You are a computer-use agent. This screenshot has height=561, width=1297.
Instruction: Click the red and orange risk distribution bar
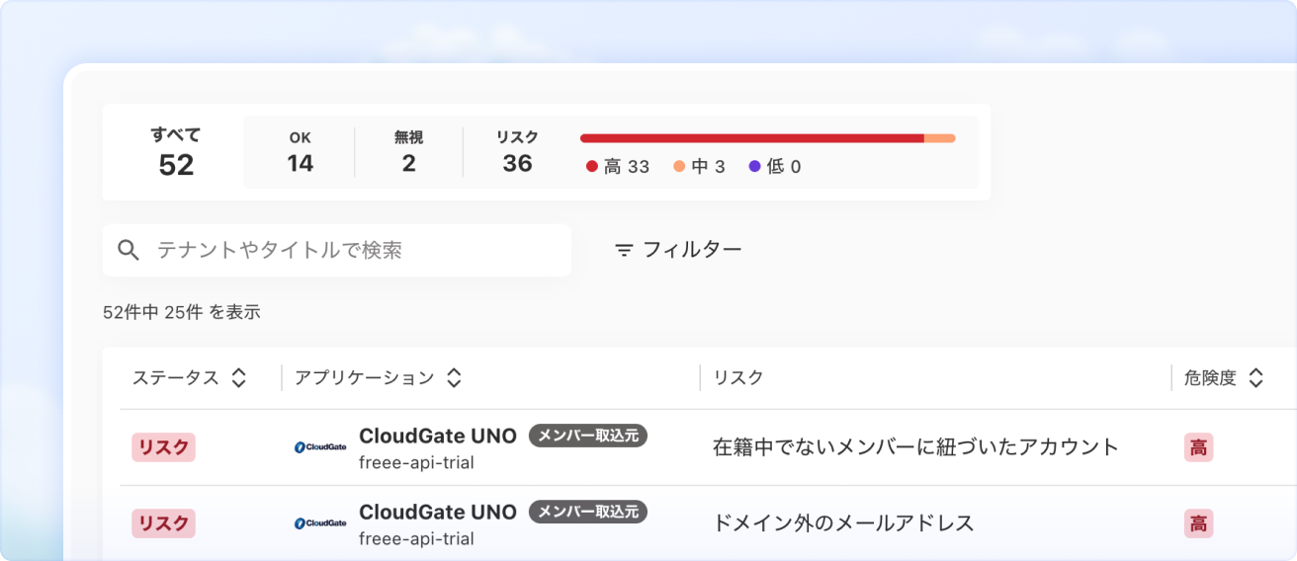coord(767,138)
